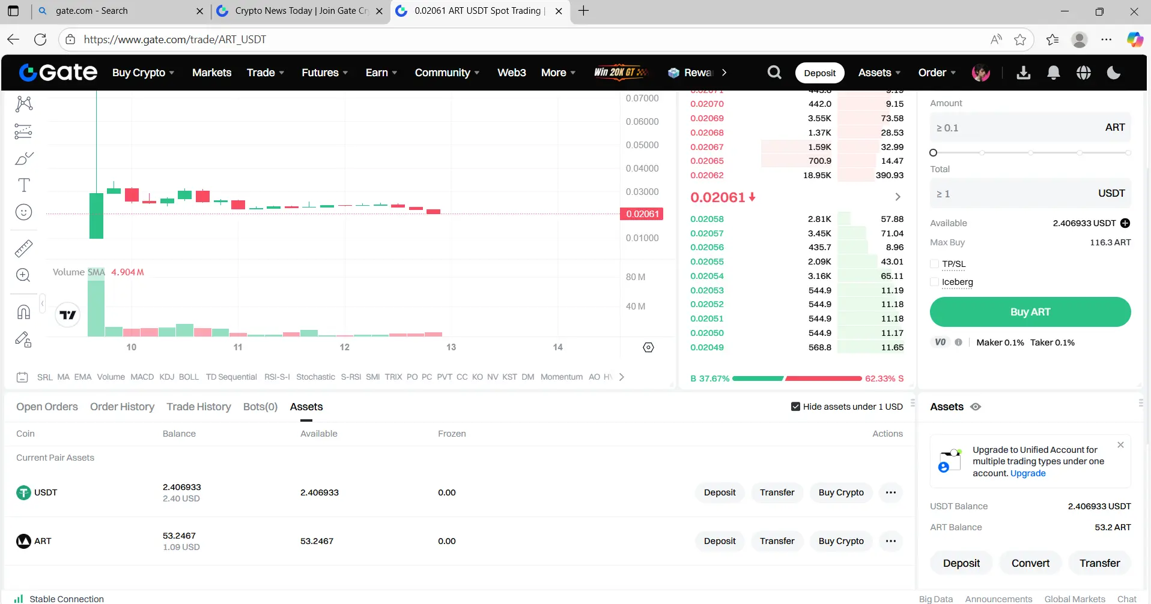Open the notifications bell
Image resolution: width=1151 pixels, height=604 pixels.
(1054, 73)
